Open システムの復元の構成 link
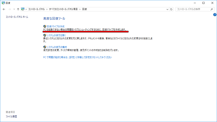217x122 pixels. coord(57,47)
